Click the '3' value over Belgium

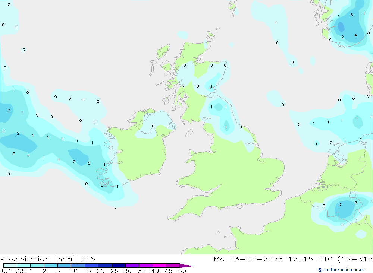[x=340, y=204]
